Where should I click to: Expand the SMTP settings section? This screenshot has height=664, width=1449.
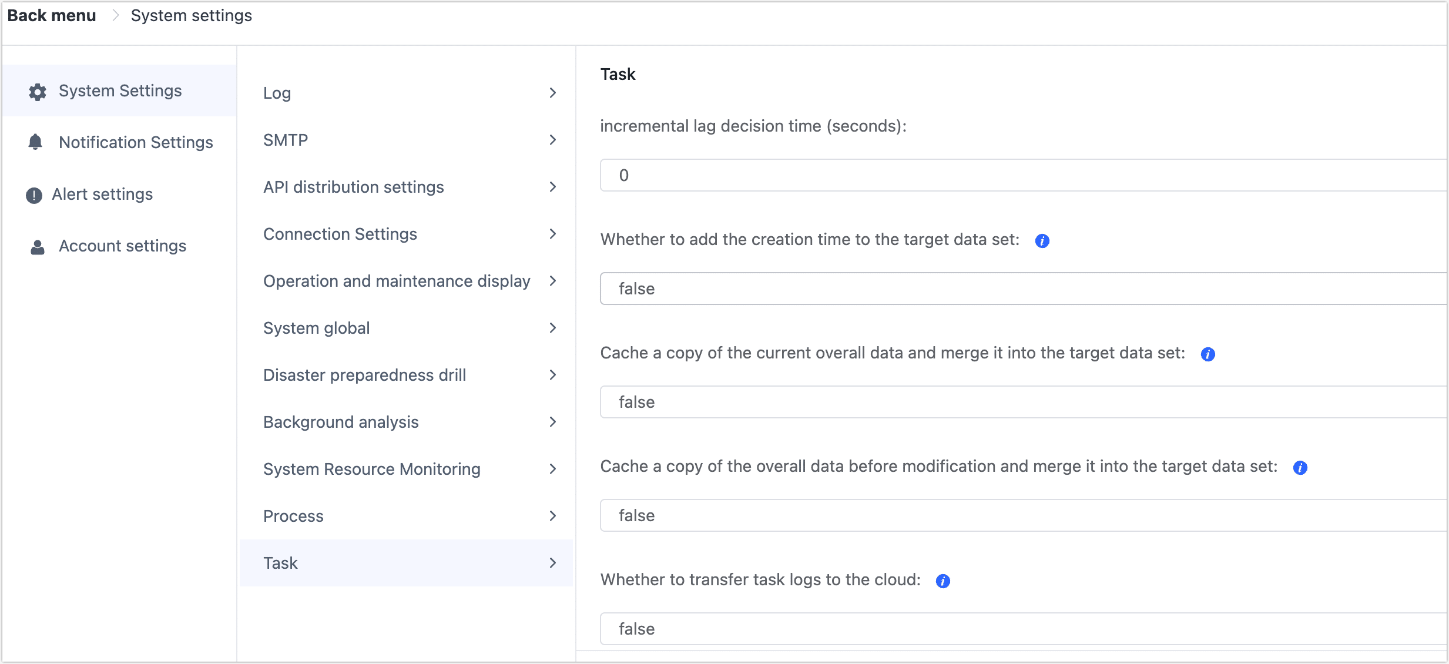405,139
